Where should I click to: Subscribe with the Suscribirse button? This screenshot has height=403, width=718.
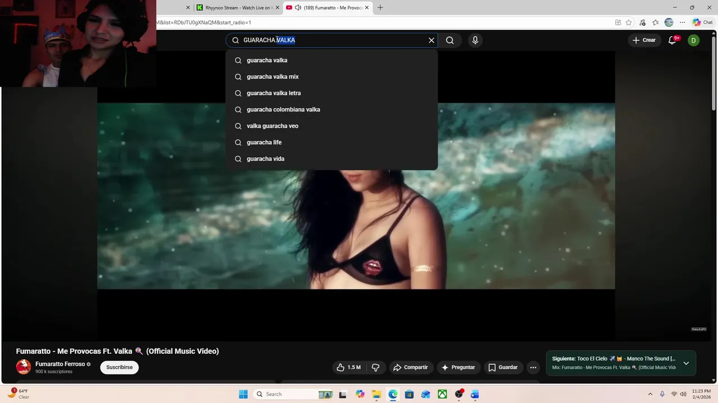(x=119, y=368)
